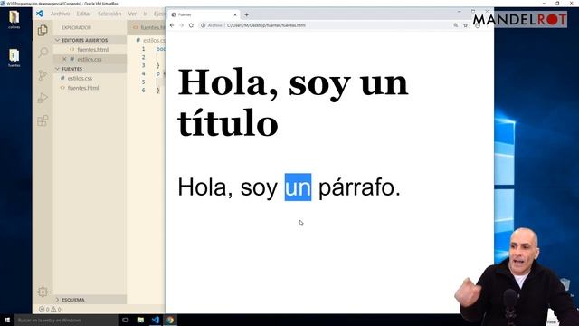Click the word 'párrafo.' in the page

(359, 188)
